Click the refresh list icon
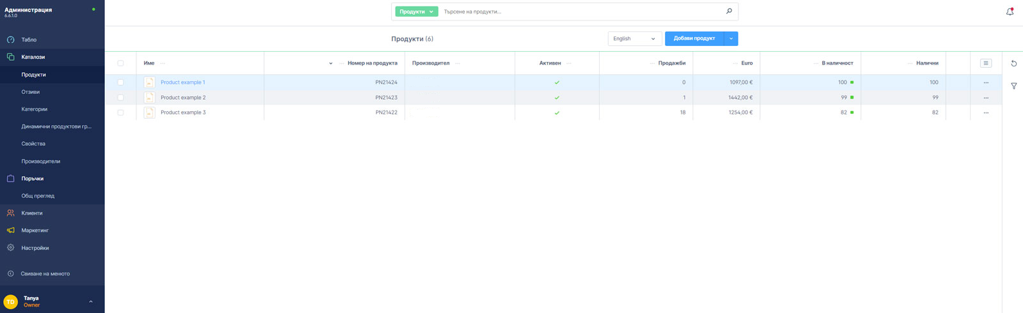Screen dimensions: 1023x313 (1013, 63)
